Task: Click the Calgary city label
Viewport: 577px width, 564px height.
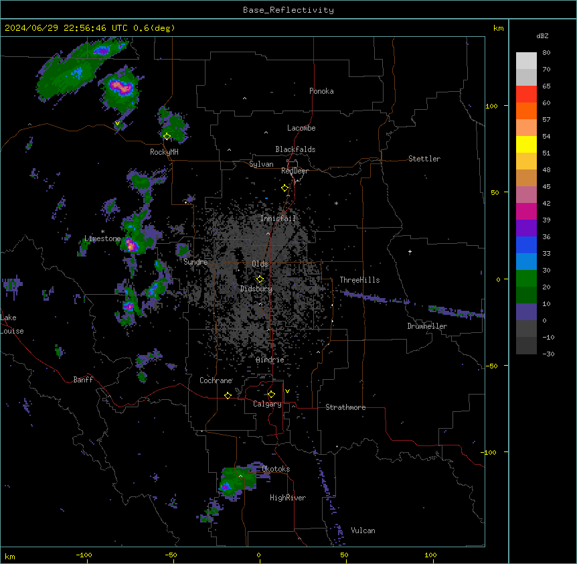Action: tap(267, 404)
